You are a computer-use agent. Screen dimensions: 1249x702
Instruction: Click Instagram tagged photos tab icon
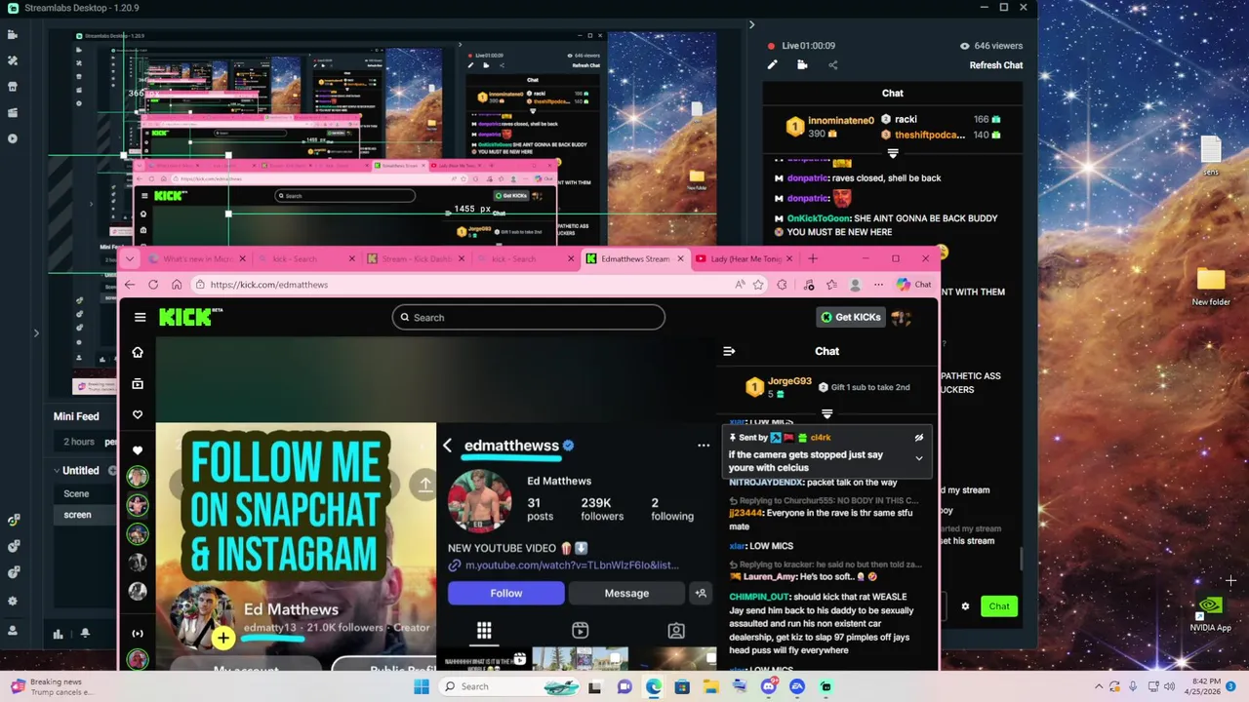click(x=676, y=630)
